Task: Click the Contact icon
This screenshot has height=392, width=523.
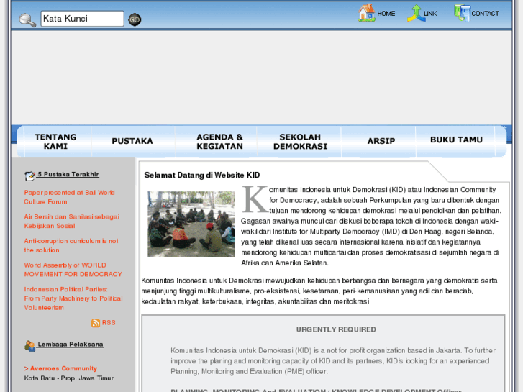Action: [x=462, y=13]
